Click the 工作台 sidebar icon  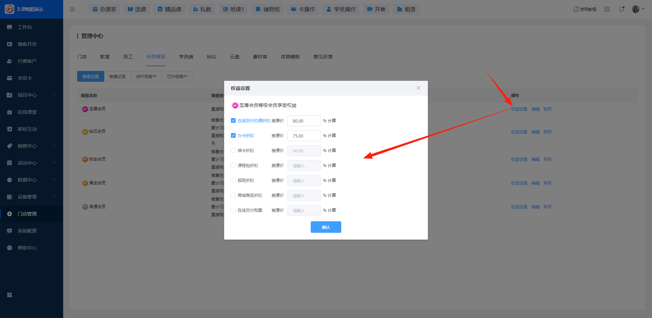[x=10, y=27]
